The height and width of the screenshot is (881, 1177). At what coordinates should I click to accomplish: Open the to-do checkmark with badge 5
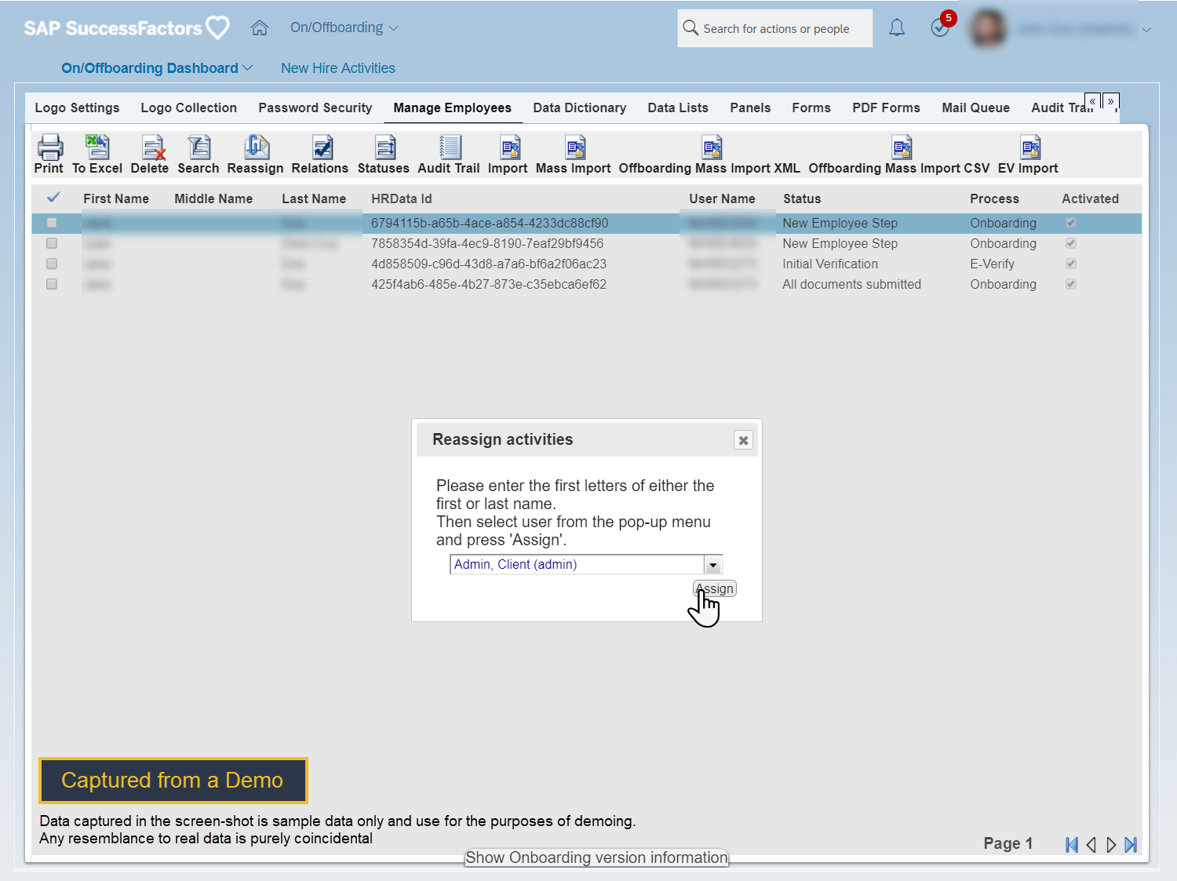(940, 28)
